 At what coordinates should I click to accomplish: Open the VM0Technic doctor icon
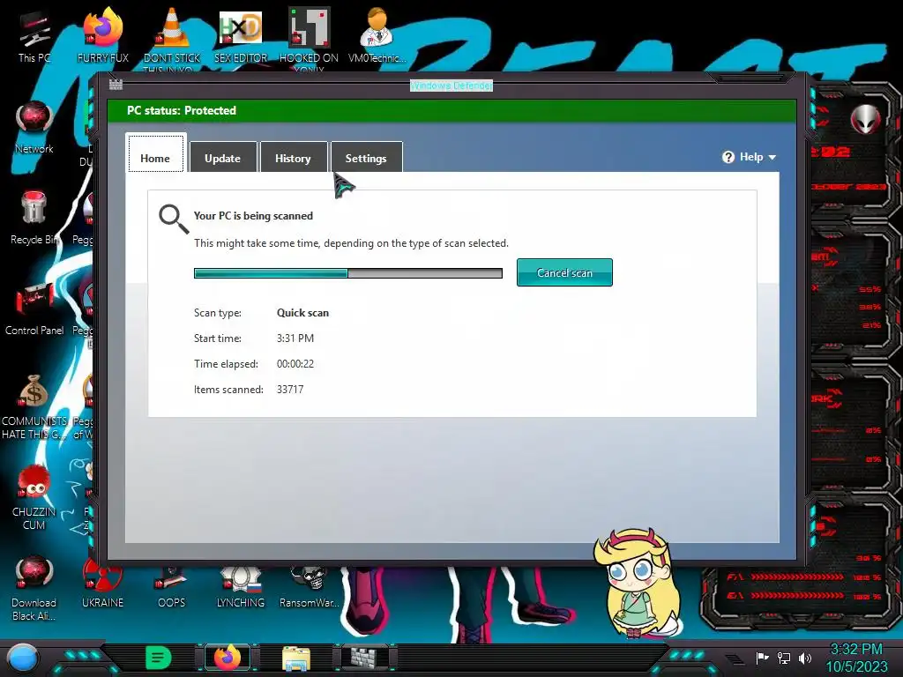point(377,35)
